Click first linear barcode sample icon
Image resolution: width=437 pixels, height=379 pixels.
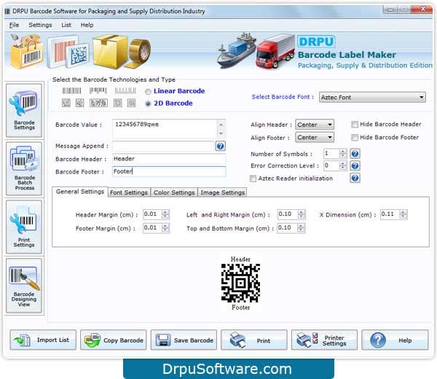[x=71, y=90]
